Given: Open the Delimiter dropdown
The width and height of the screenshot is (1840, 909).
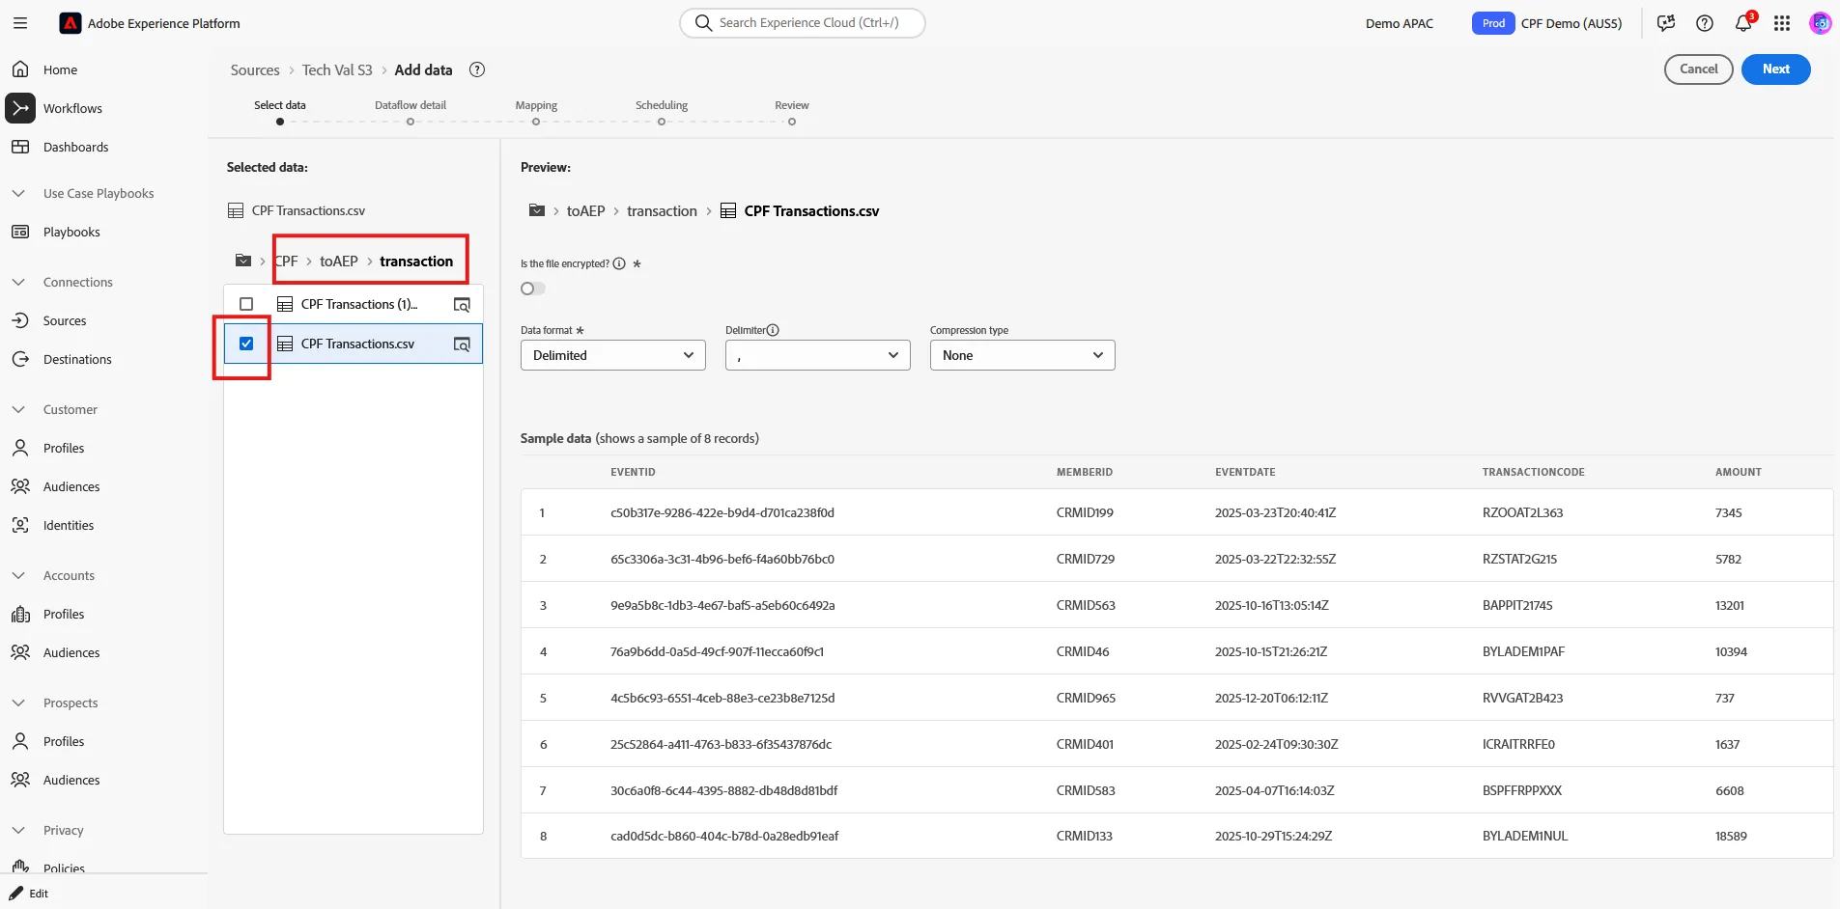Looking at the screenshot, I should tap(818, 355).
